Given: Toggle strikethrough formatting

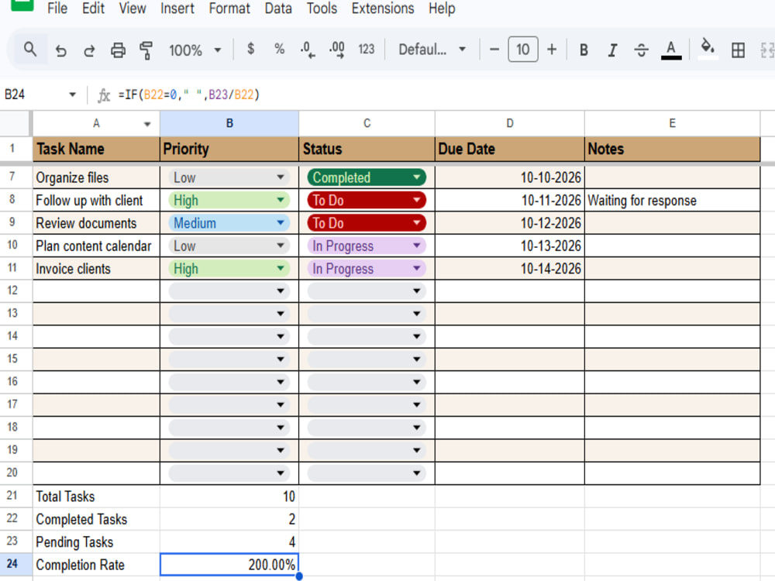Looking at the screenshot, I should (x=642, y=50).
